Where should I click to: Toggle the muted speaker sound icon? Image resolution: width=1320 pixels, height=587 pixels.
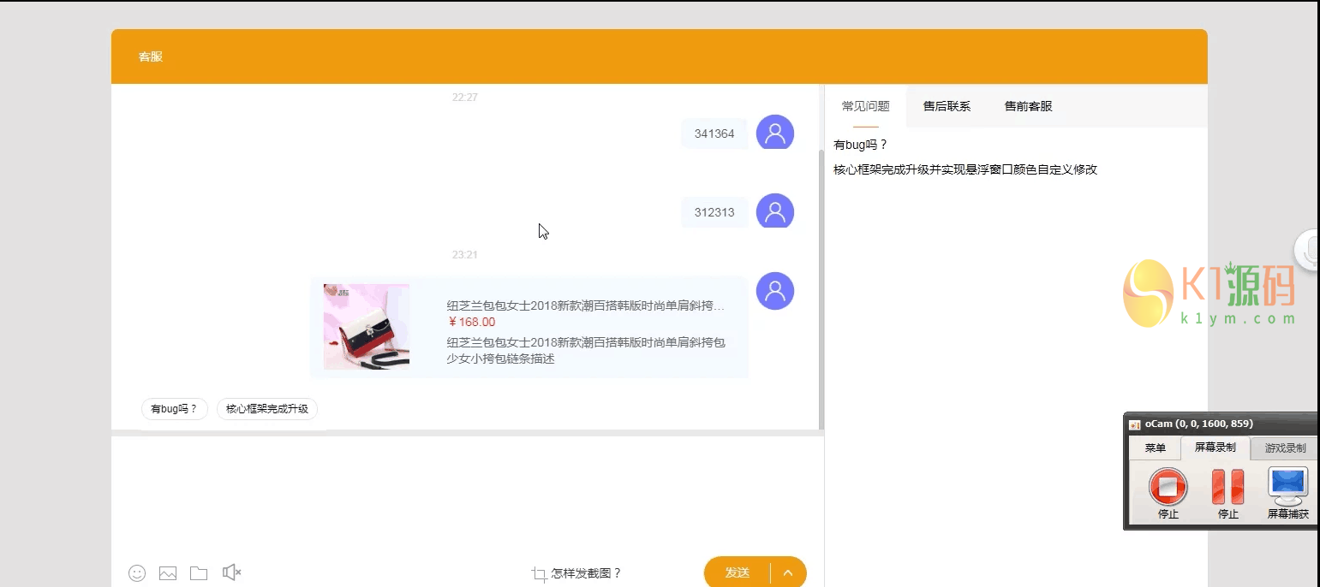[x=231, y=572]
